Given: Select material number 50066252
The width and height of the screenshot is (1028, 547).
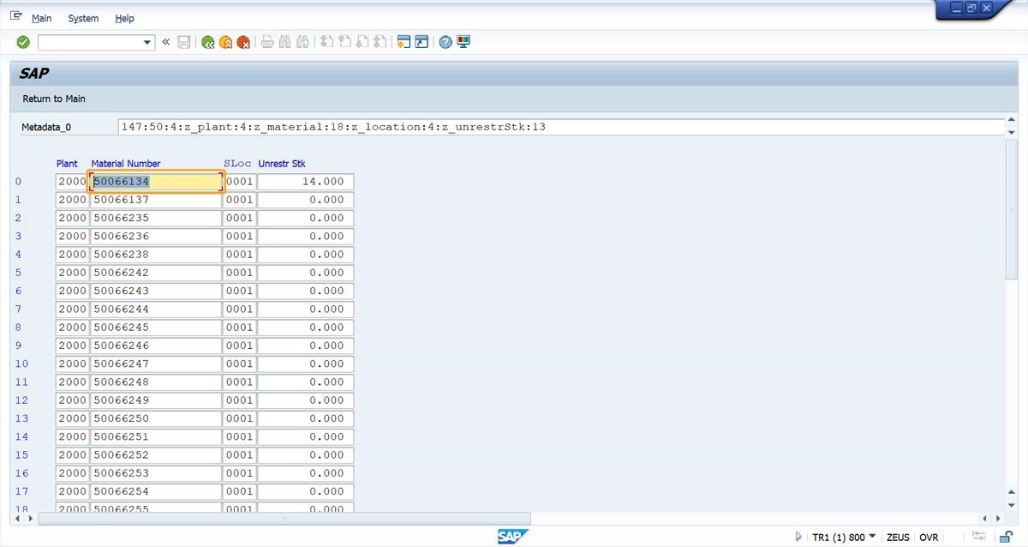Looking at the screenshot, I should pyautogui.click(x=156, y=454).
